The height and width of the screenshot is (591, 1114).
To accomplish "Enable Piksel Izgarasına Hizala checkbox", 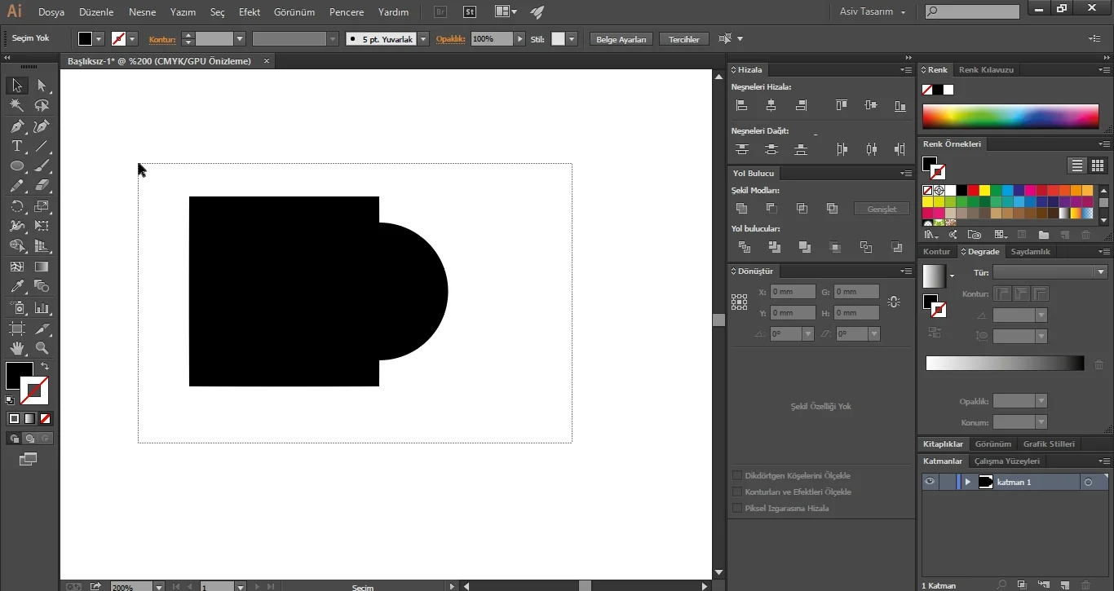I will coord(737,508).
